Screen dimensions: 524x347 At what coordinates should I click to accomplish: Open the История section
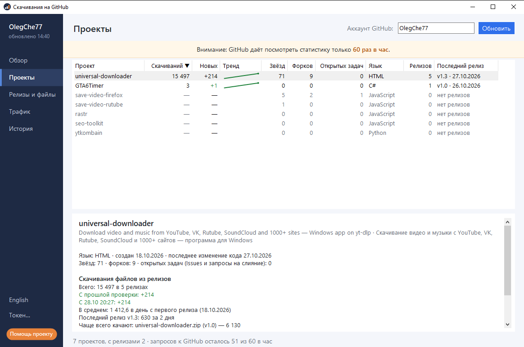pos(32,129)
